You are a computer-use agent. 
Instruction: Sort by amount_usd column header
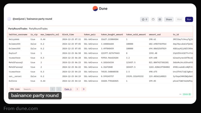click(x=155, y=35)
